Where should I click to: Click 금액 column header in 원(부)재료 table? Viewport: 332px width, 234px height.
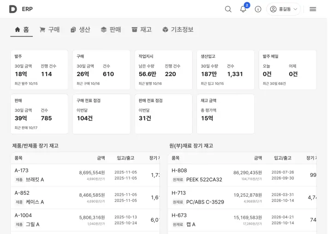tap(258, 158)
